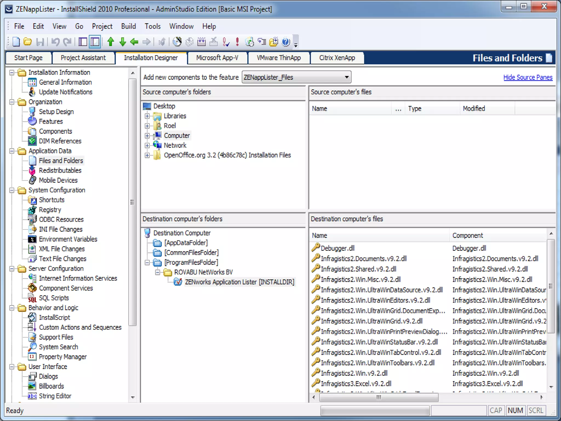Toggle the highlighted view pane toolbar button
The width and height of the screenshot is (561, 421).
pos(95,42)
